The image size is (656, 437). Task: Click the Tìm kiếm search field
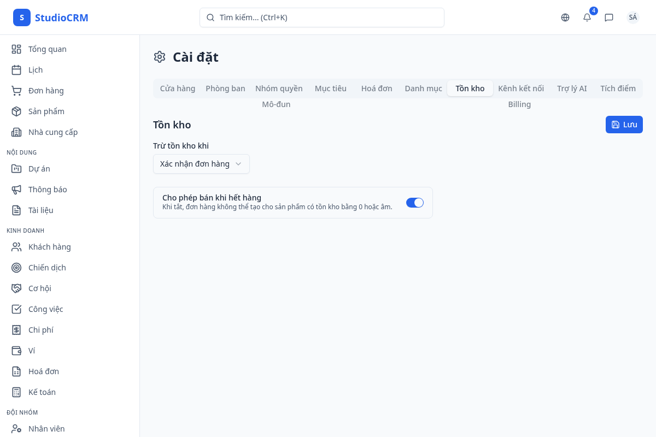tap(321, 17)
